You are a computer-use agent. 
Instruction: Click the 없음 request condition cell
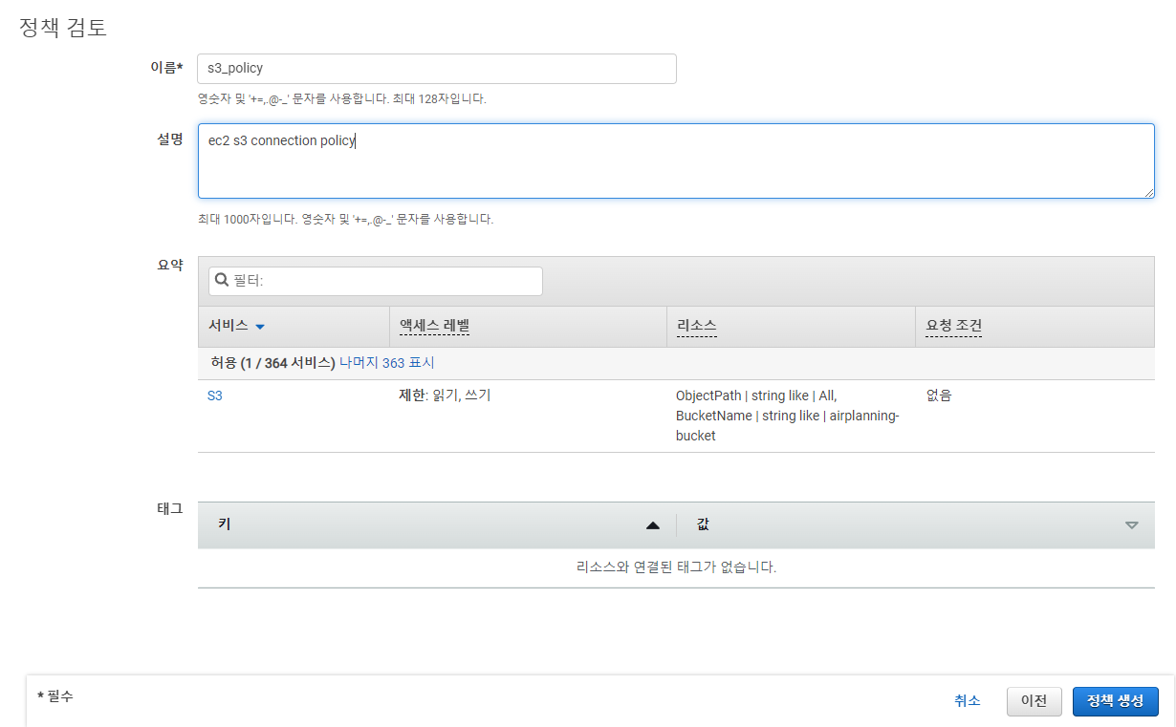939,395
